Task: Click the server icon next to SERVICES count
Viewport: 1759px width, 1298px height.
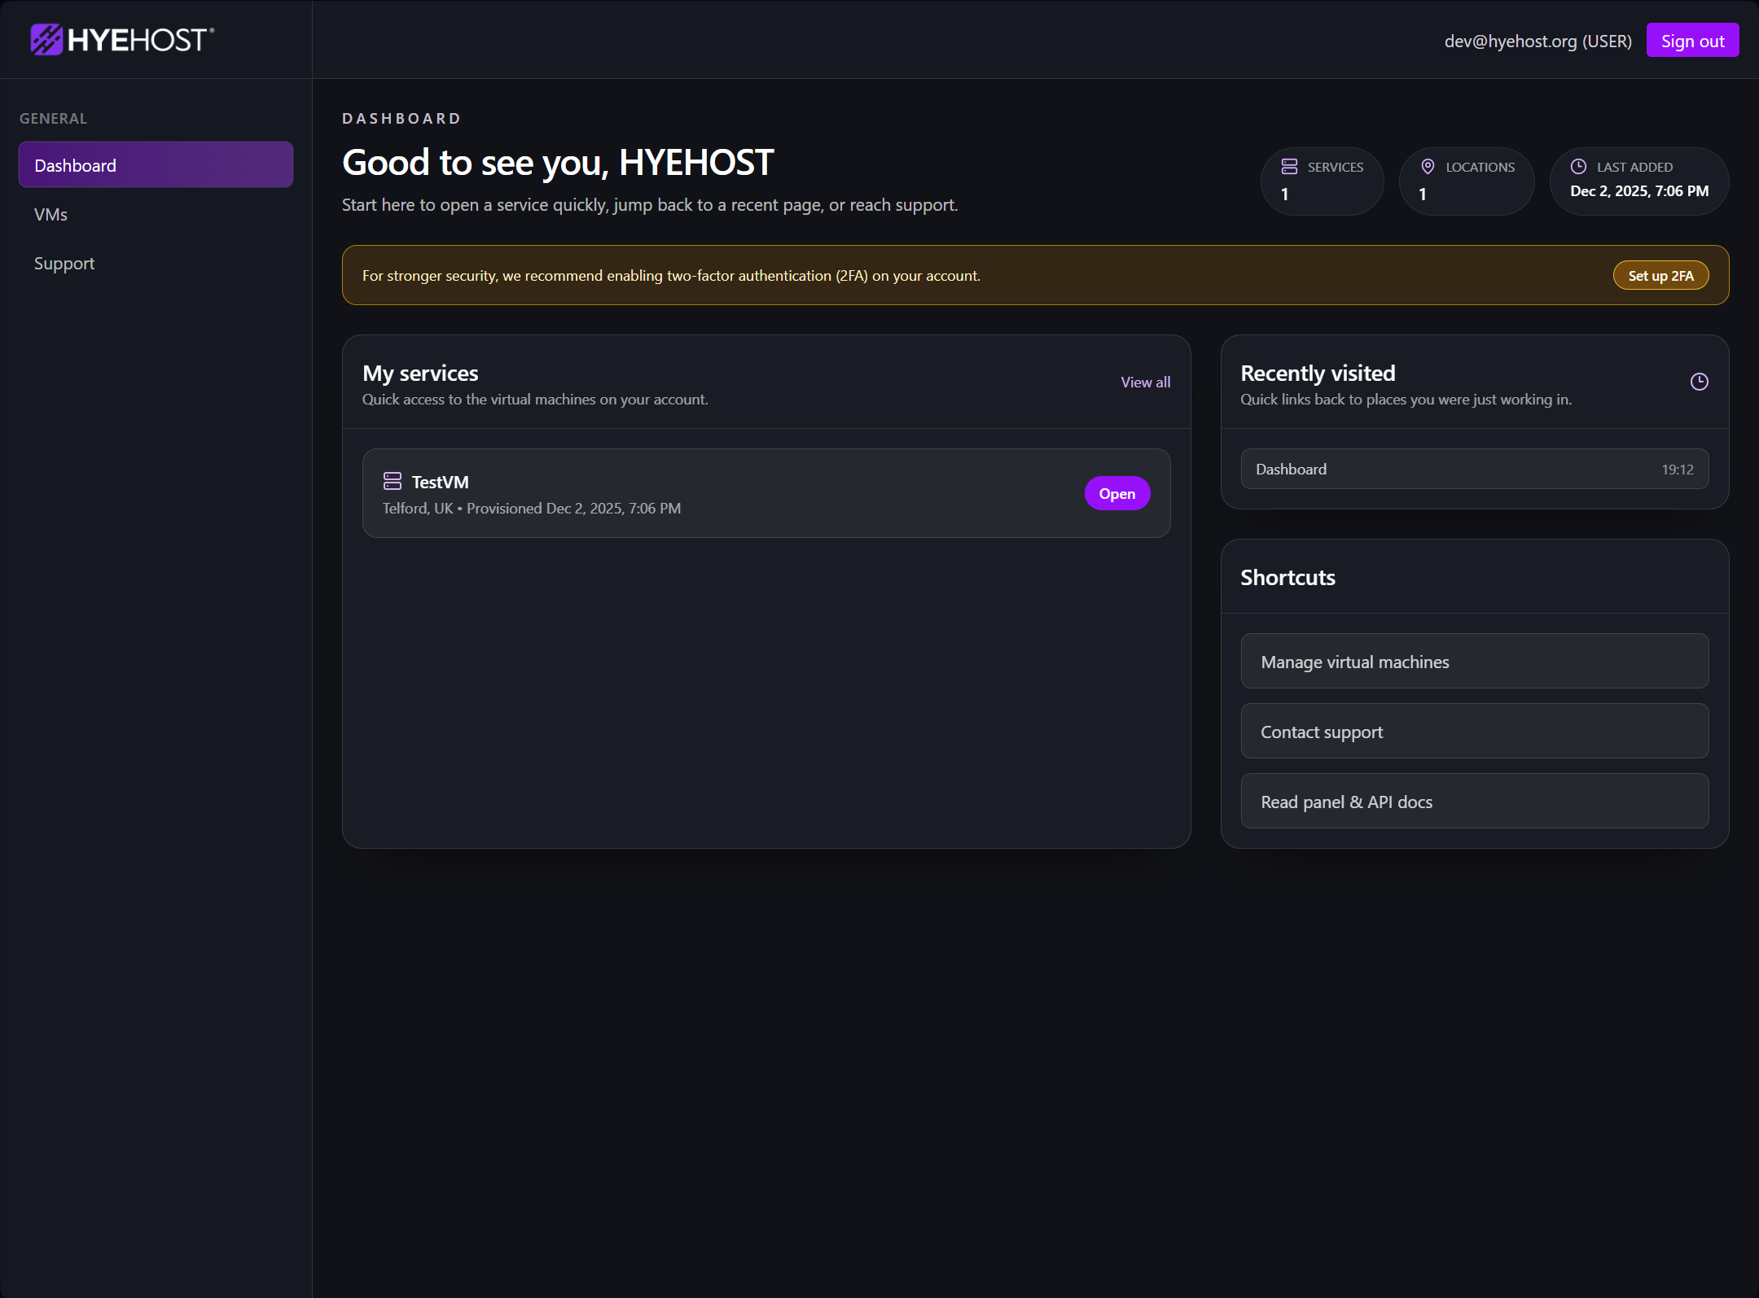Action: coord(1288,166)
